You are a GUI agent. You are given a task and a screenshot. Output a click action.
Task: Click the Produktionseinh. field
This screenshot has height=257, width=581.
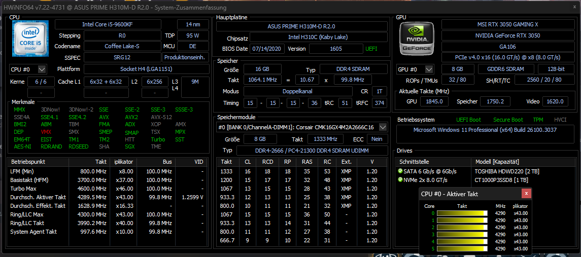(185, 57)
